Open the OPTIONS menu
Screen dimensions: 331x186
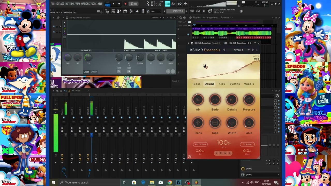coord(85,4)
